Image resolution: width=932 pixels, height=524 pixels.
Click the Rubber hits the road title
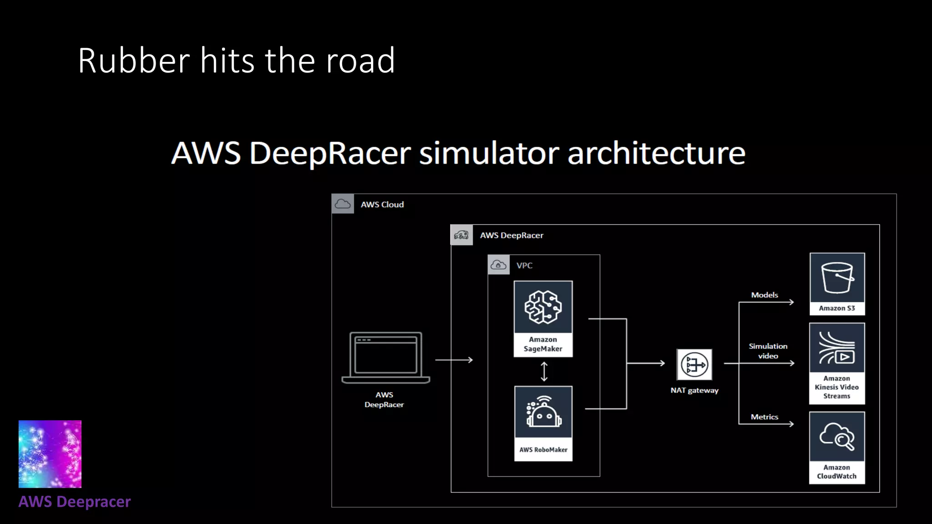pyautogui.click(x=236, y=60)
